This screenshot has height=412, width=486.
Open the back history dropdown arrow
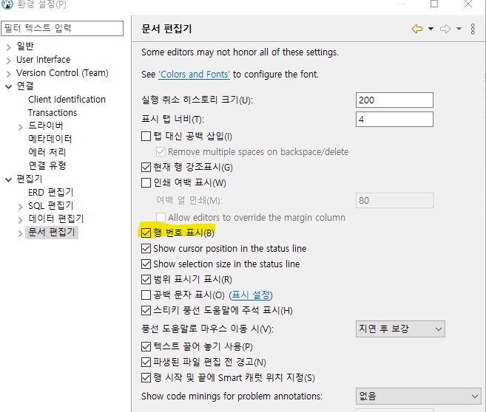point(431,29)
